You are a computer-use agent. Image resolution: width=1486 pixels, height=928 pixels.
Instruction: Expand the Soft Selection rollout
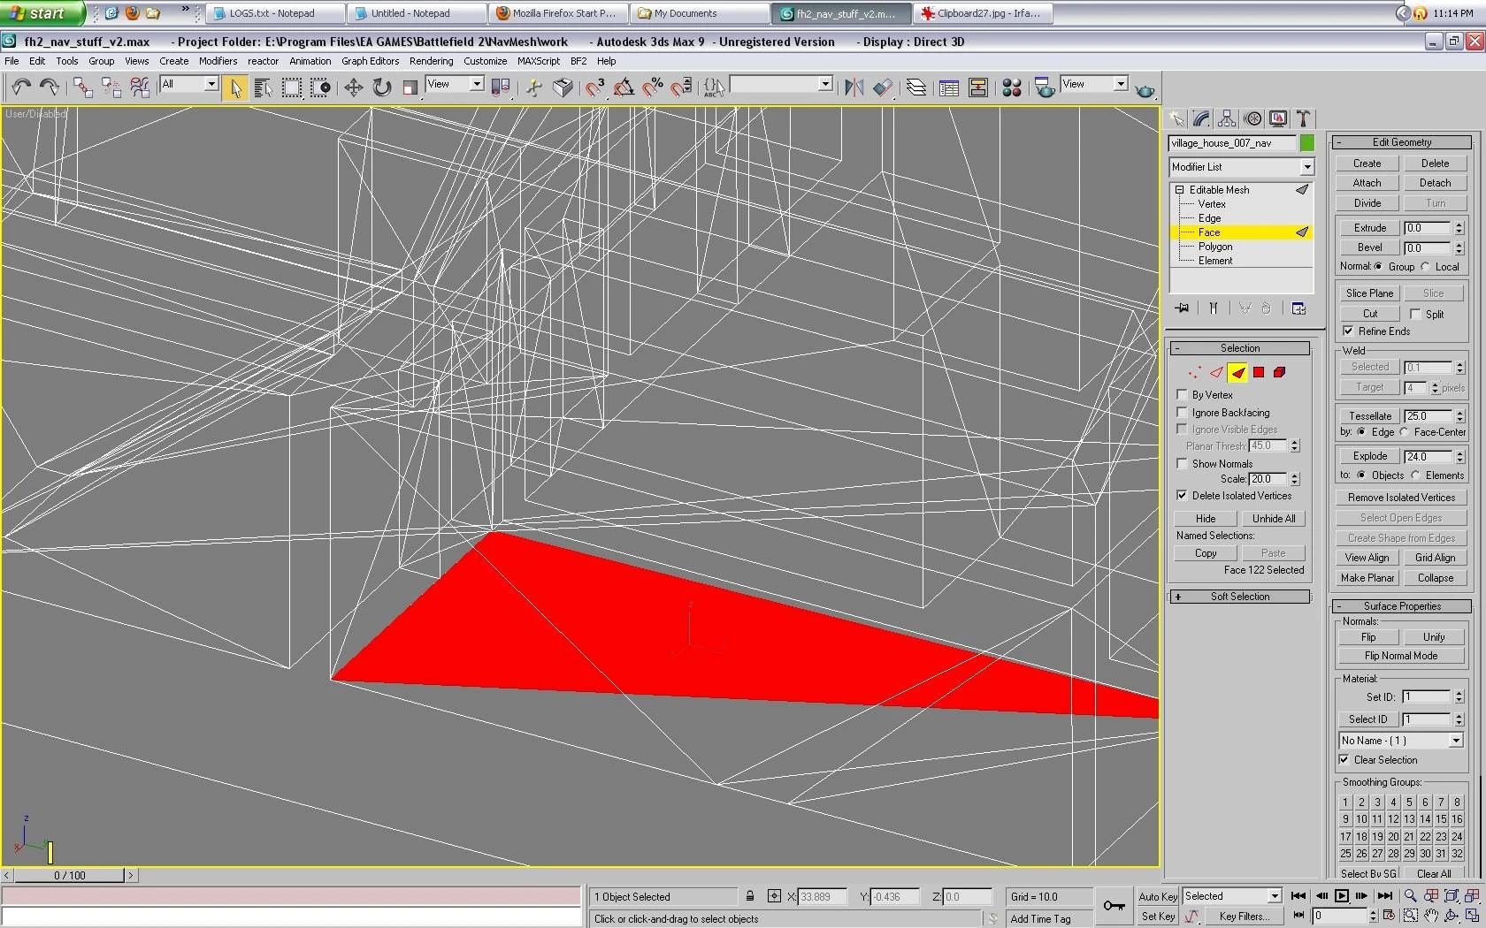pyautogui.click(x=1239, y=597)
